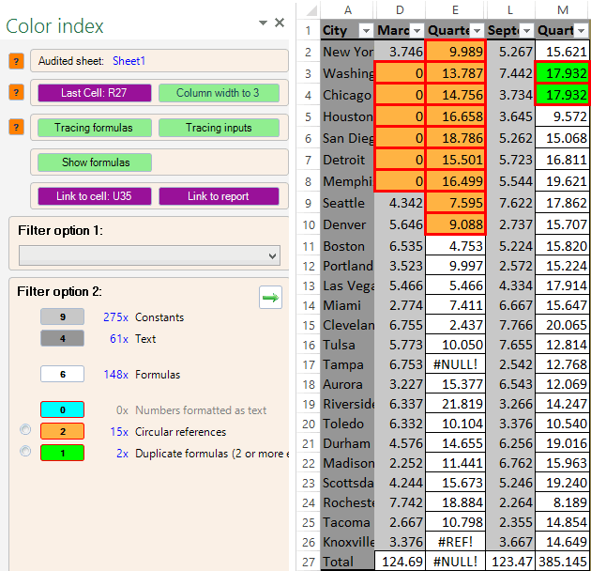The height and width of the screenshot is (571, 591).
Task: Open the September column filter dropdown
Action: tap(527, 31)
